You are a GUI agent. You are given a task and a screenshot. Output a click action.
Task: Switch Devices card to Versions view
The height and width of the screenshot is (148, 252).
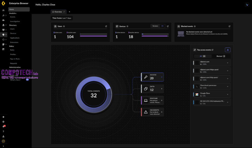pos(155,26)
